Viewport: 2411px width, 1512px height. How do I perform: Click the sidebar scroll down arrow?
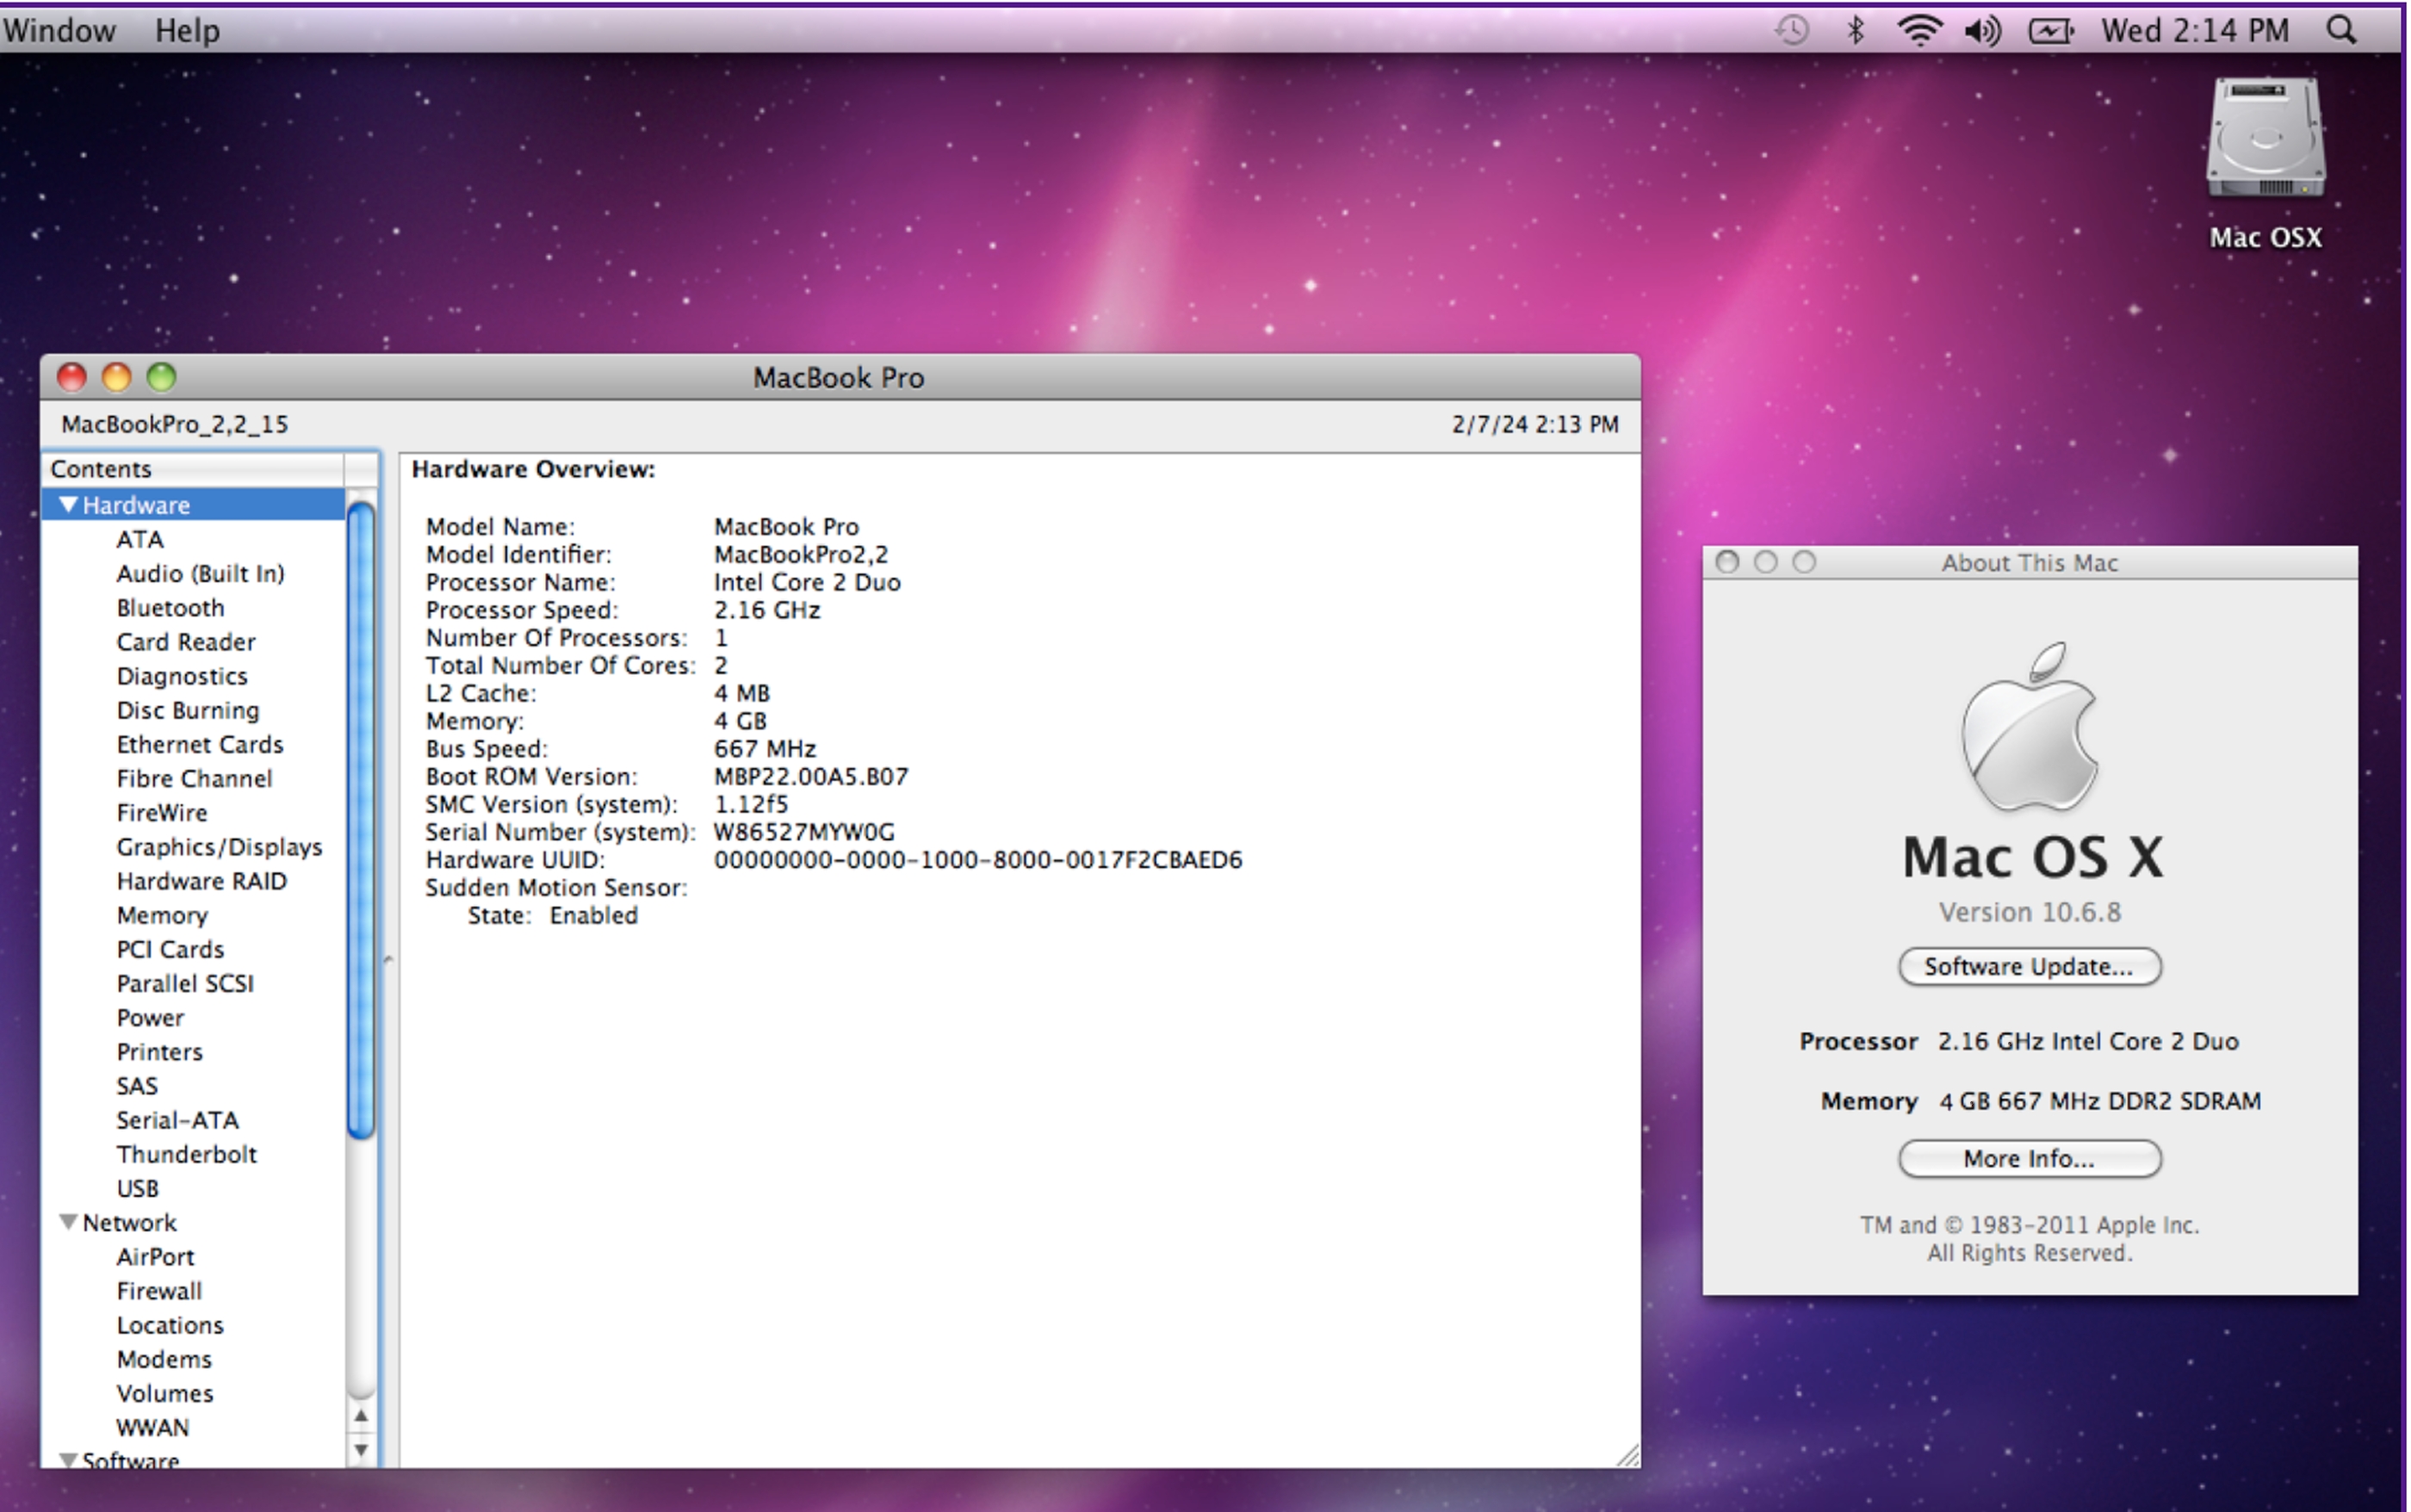tap(361, 1449)
